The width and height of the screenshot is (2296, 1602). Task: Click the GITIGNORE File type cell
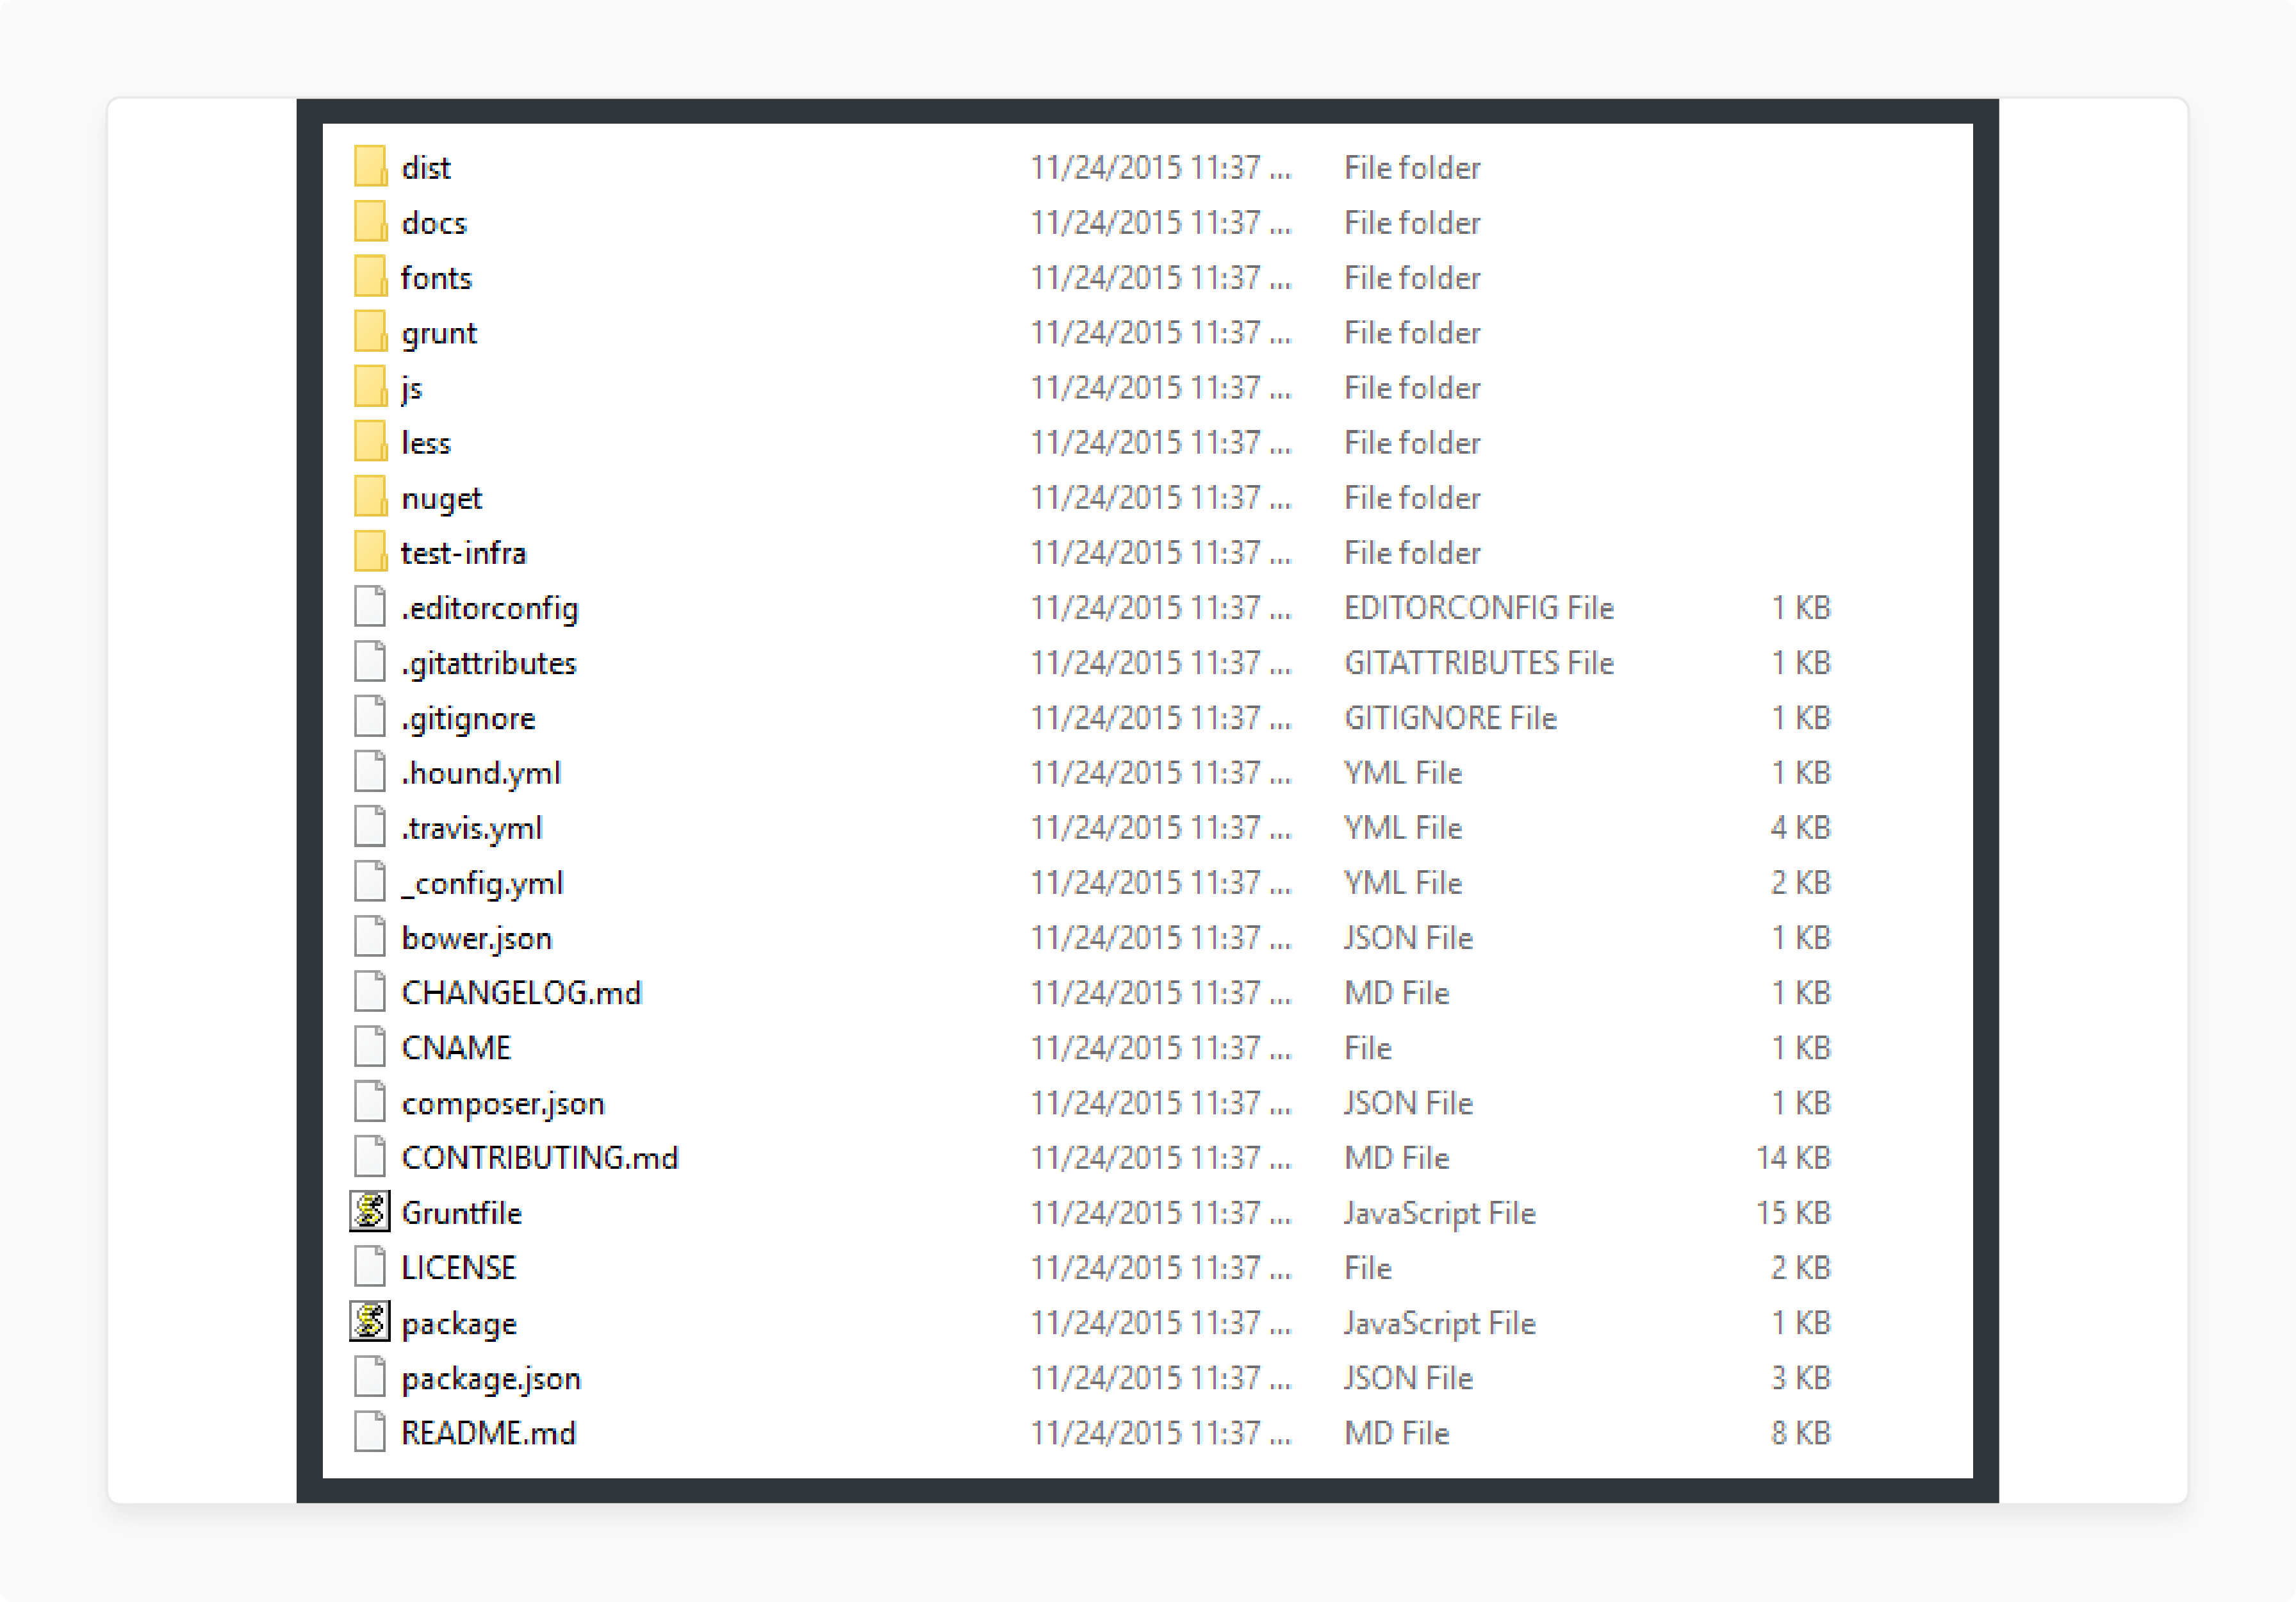(1450, 717)
